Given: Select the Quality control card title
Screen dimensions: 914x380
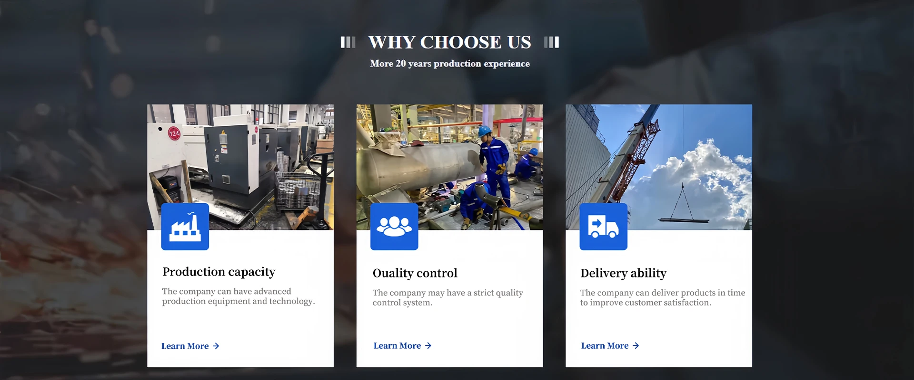Looking at the screenshot, I should pyautogui.click(x=415, y=273).
